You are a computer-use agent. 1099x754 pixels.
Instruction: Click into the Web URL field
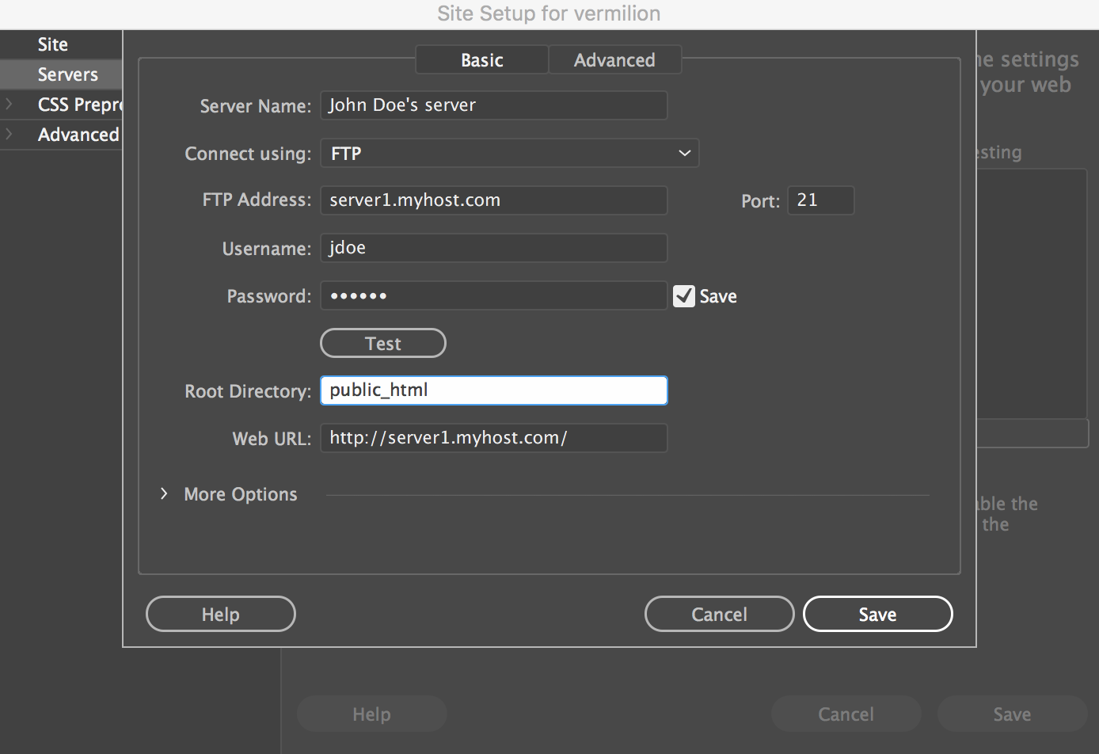point(493,437)
